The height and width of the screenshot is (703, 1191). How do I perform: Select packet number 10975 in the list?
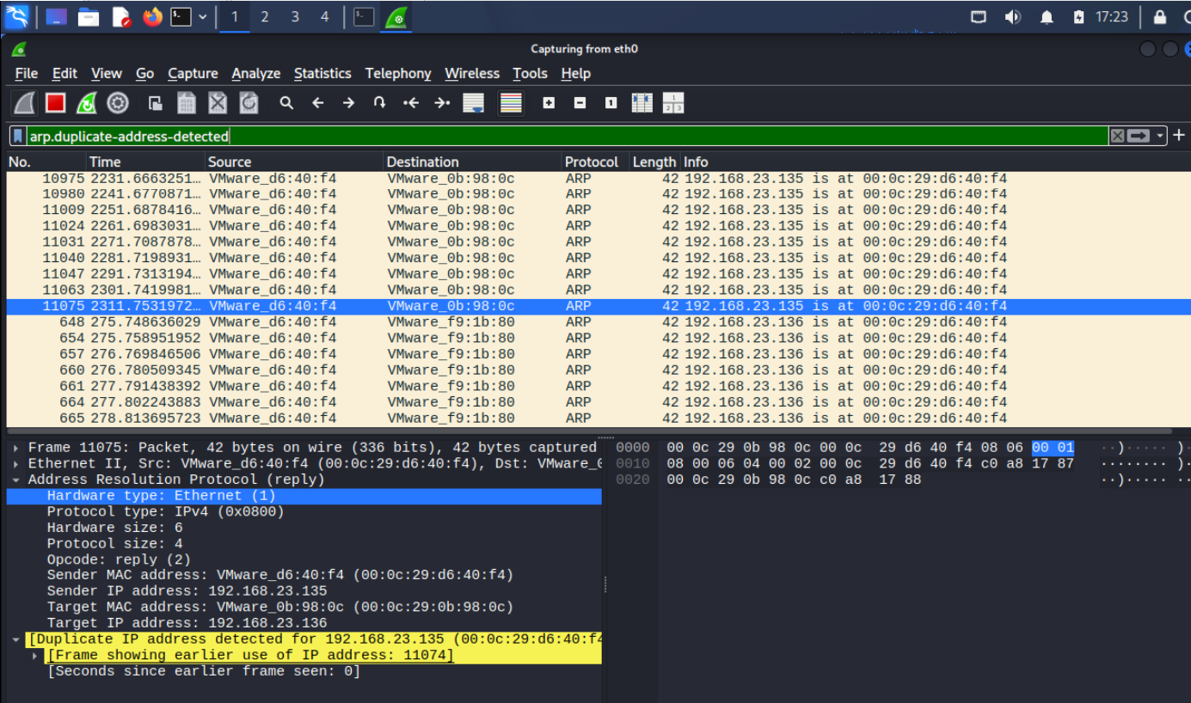tap(599, 179)
